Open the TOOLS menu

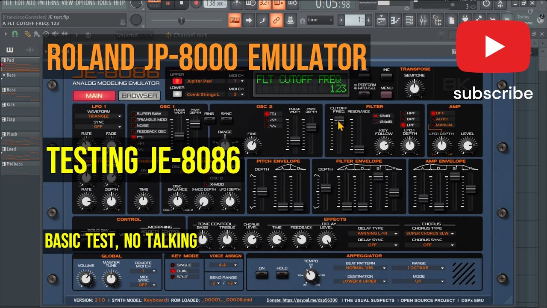pyautogui.click(x=104, y=3)
